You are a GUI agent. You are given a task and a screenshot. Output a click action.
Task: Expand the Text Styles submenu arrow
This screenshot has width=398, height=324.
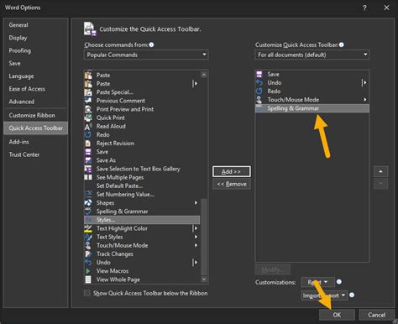(x=196, y=237)
